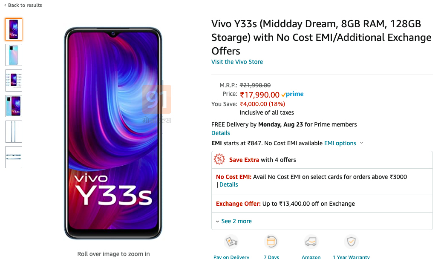Select the light blue back-view thumbnail
This screenshot has height=259, width=441.
[x=14, y=55]
